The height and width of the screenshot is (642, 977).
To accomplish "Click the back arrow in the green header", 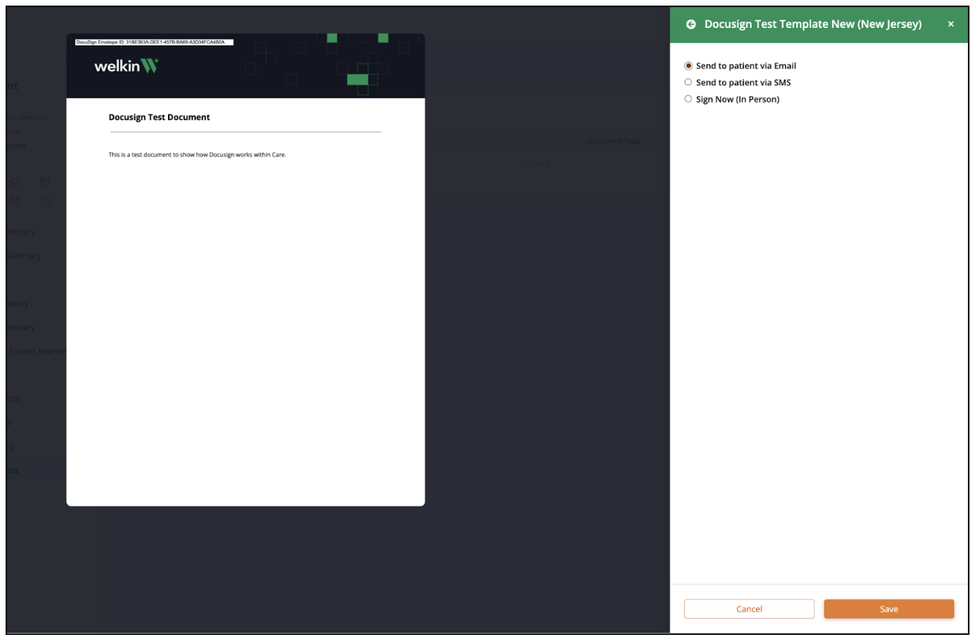I will coord(691,24).
